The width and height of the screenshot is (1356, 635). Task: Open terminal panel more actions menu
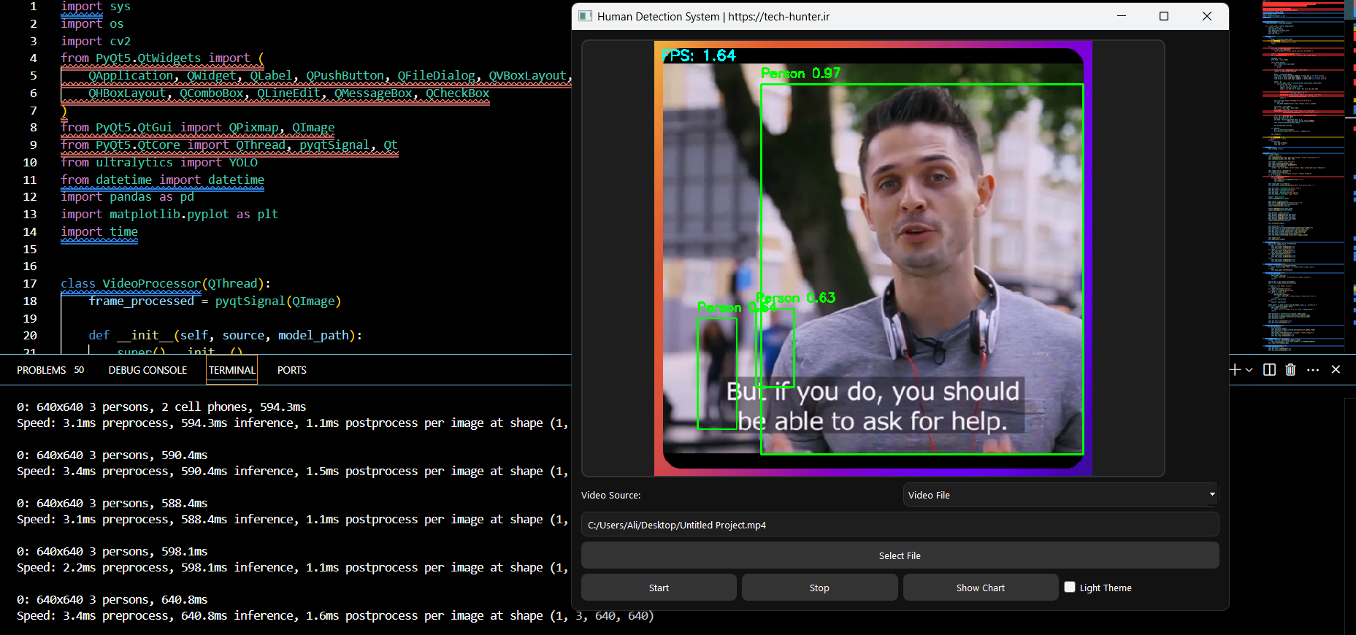point(1313,370)
